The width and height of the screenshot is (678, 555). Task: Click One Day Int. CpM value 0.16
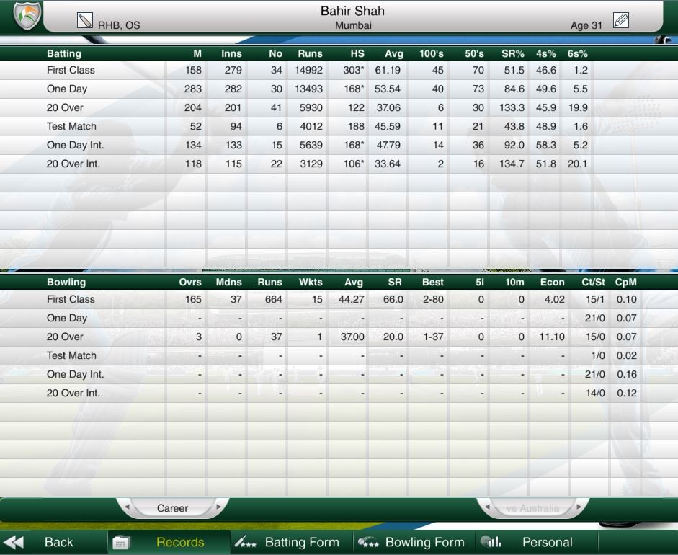[x=627, y=374]
